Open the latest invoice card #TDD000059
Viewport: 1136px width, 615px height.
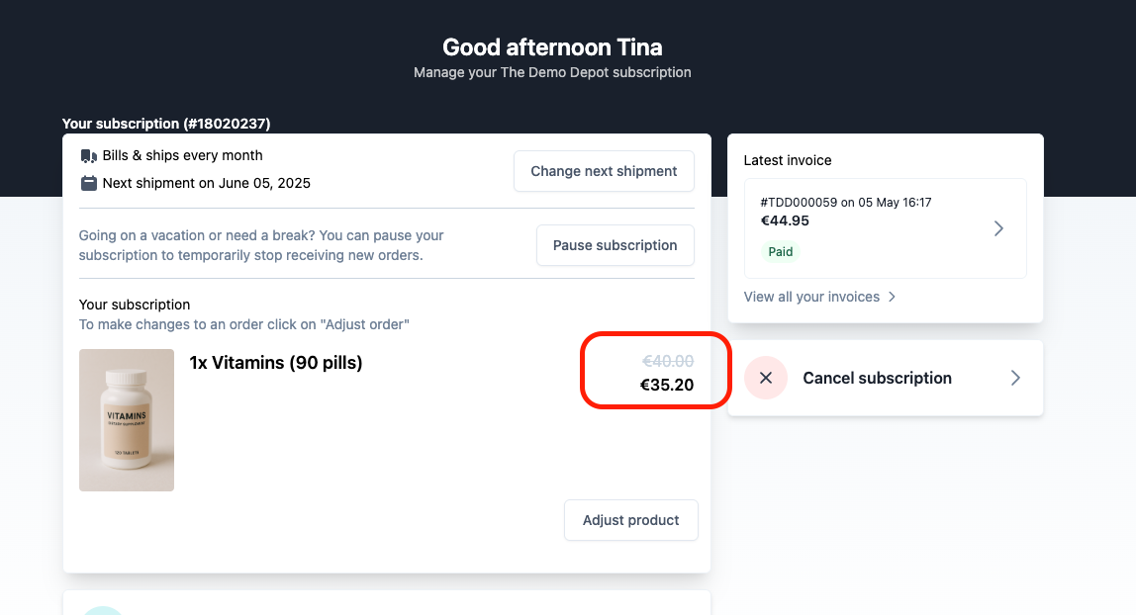coord(886,228)
